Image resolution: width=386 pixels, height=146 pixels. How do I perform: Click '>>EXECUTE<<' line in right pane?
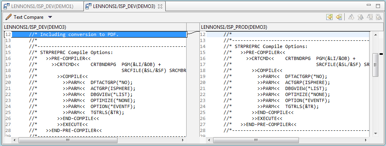point(267,118)
